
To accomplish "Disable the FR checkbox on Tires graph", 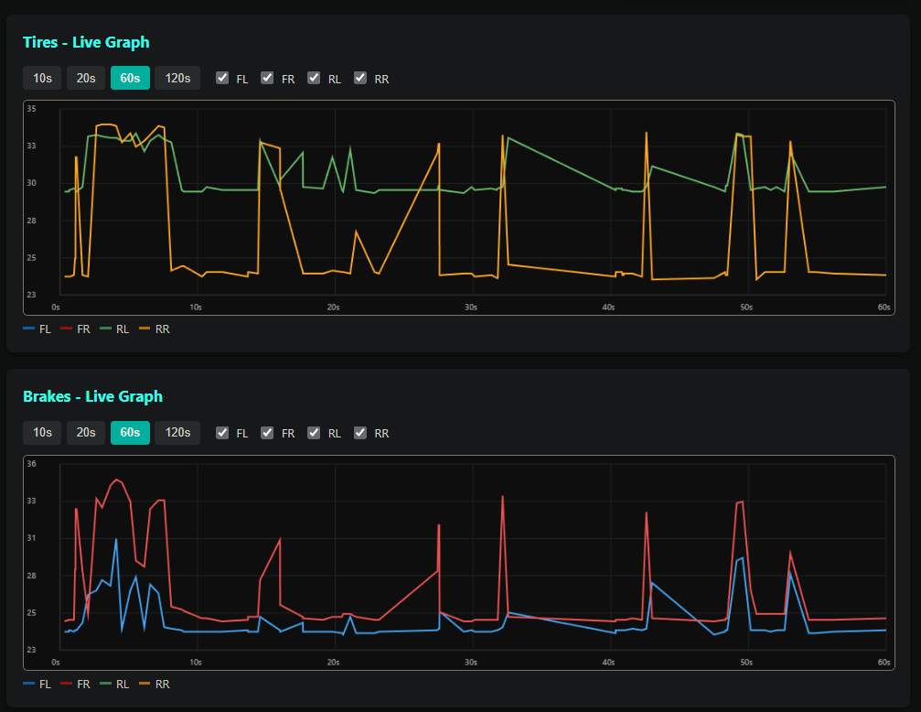I will tap(267, 78).
